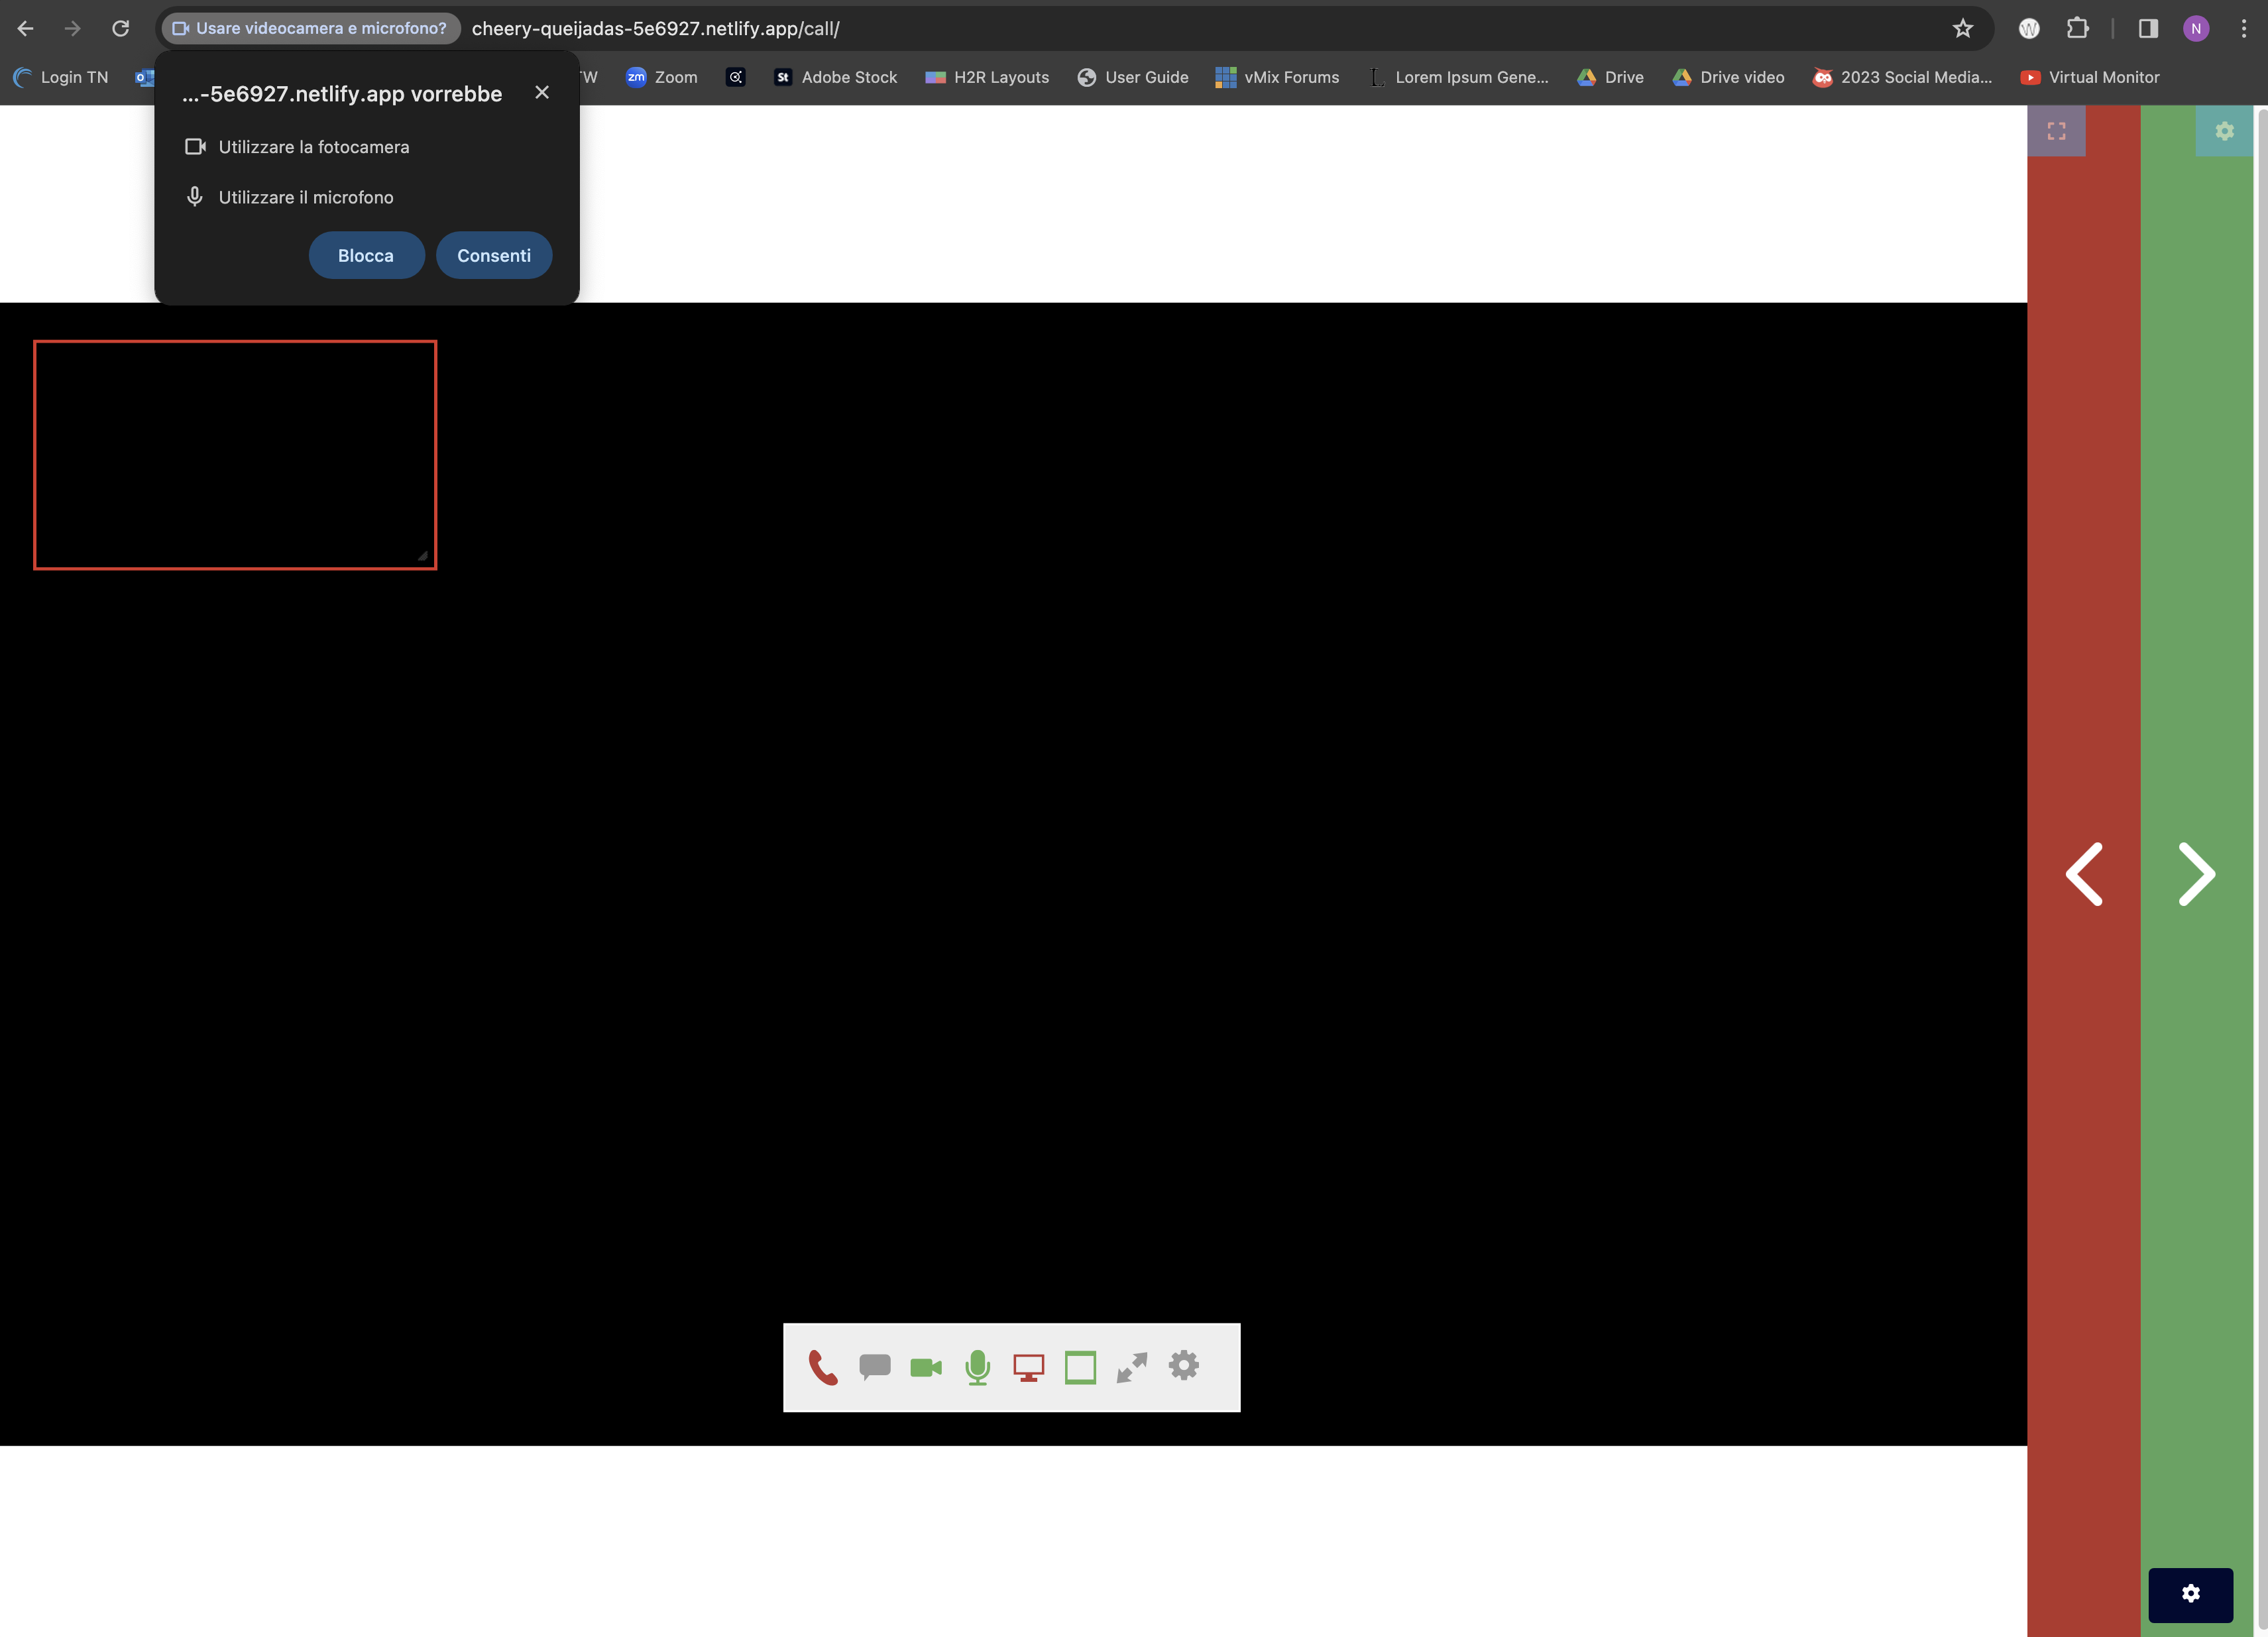The width and height of the screenshot is (2268, 1637).
Task: Open the WordPress extension icon
Action: 2029,28
